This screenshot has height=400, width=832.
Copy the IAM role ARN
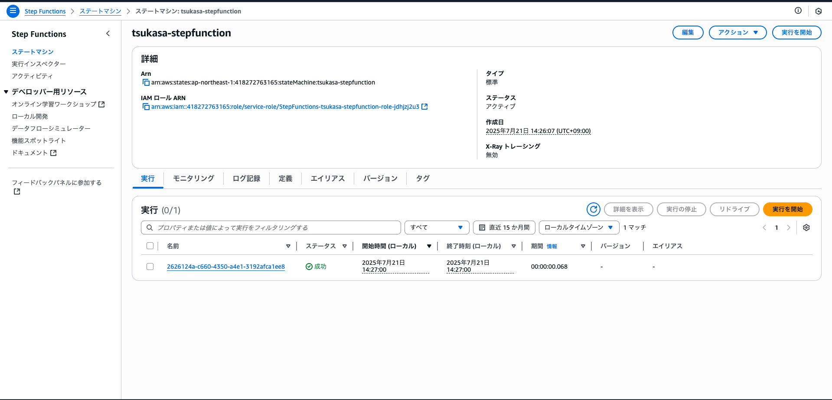[x=146, y=107]
